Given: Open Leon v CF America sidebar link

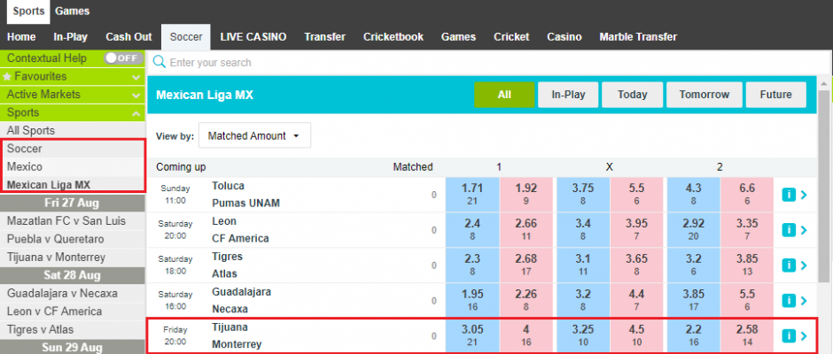Looking at the screenshot, I should pos(73,311).
